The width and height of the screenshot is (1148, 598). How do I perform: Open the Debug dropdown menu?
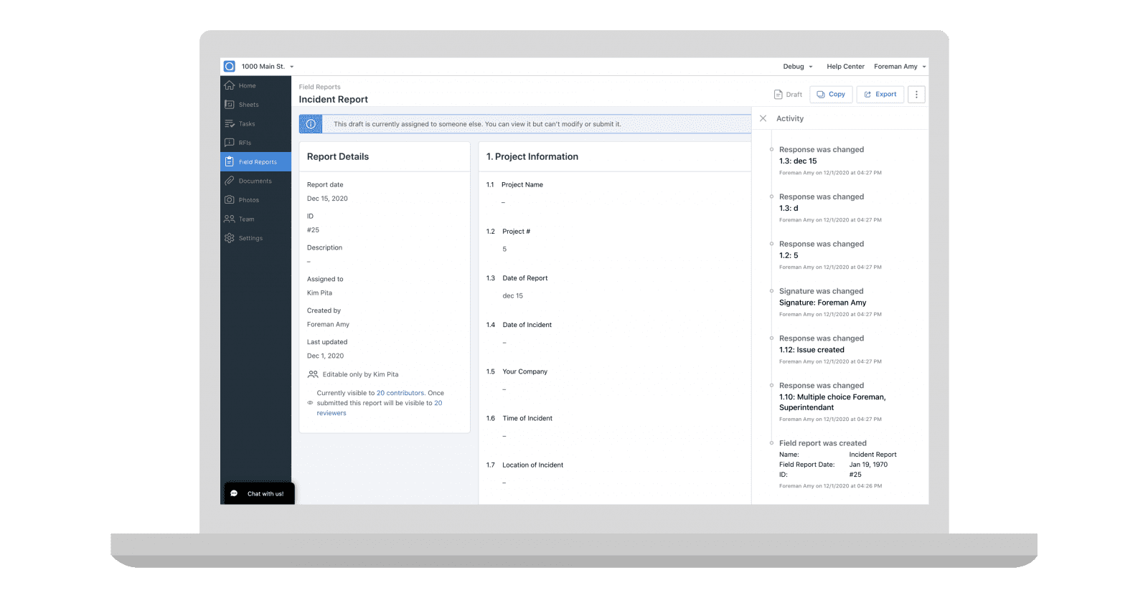798,67
